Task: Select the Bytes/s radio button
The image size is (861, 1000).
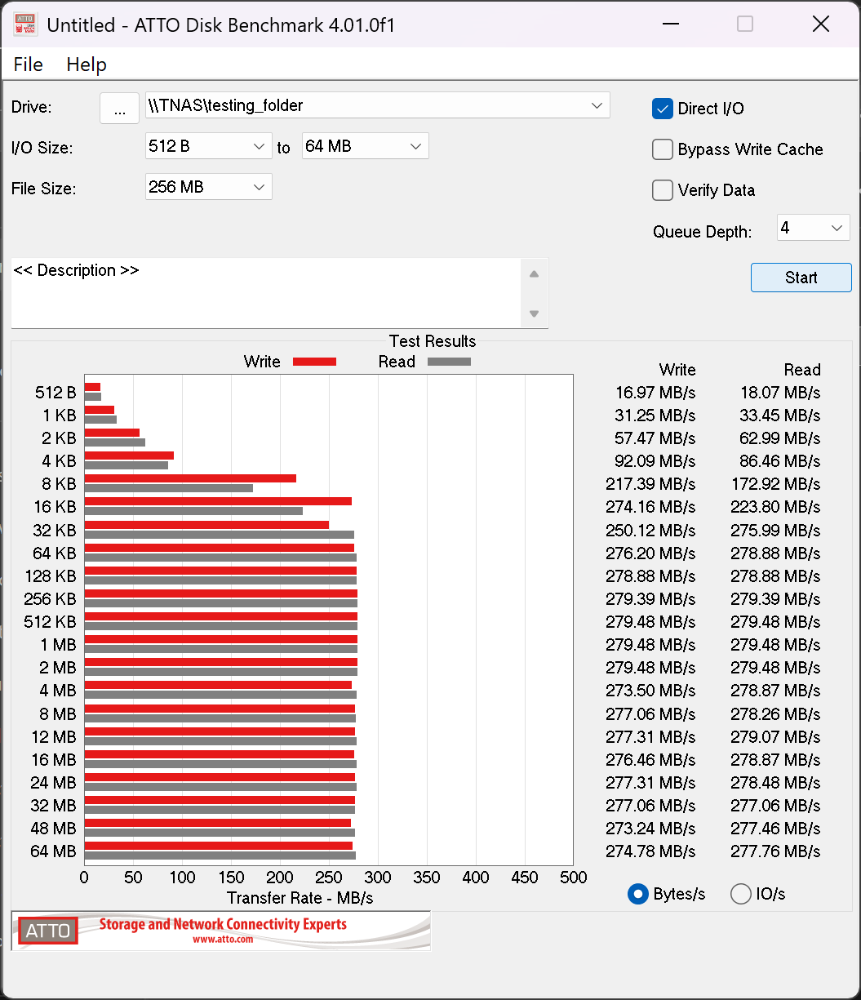Action: click(x=637, y=894)
